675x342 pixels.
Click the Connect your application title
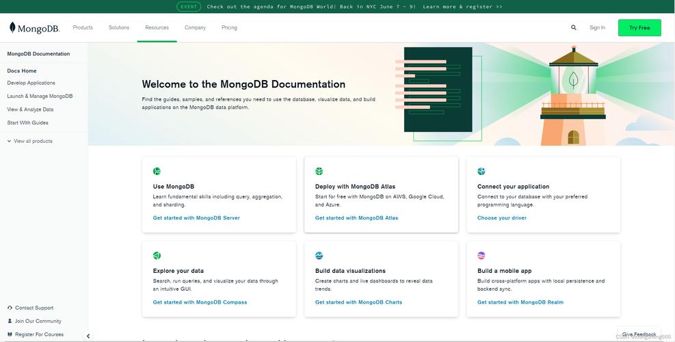click(x=513, y=187)
